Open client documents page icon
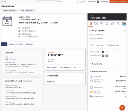 [118, 24]
